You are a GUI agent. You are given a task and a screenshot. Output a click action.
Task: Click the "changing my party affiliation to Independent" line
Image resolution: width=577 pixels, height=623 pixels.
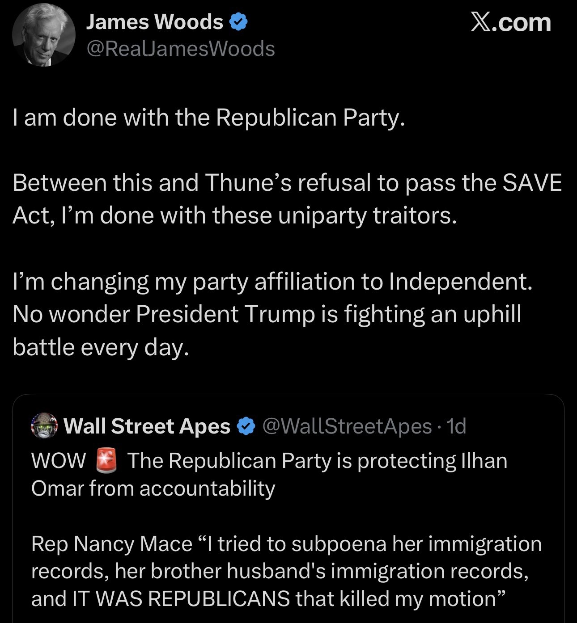[x=272, y=282]
